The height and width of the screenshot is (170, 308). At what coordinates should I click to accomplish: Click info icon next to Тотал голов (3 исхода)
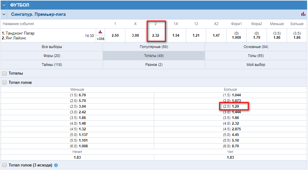tap(56, 165)
